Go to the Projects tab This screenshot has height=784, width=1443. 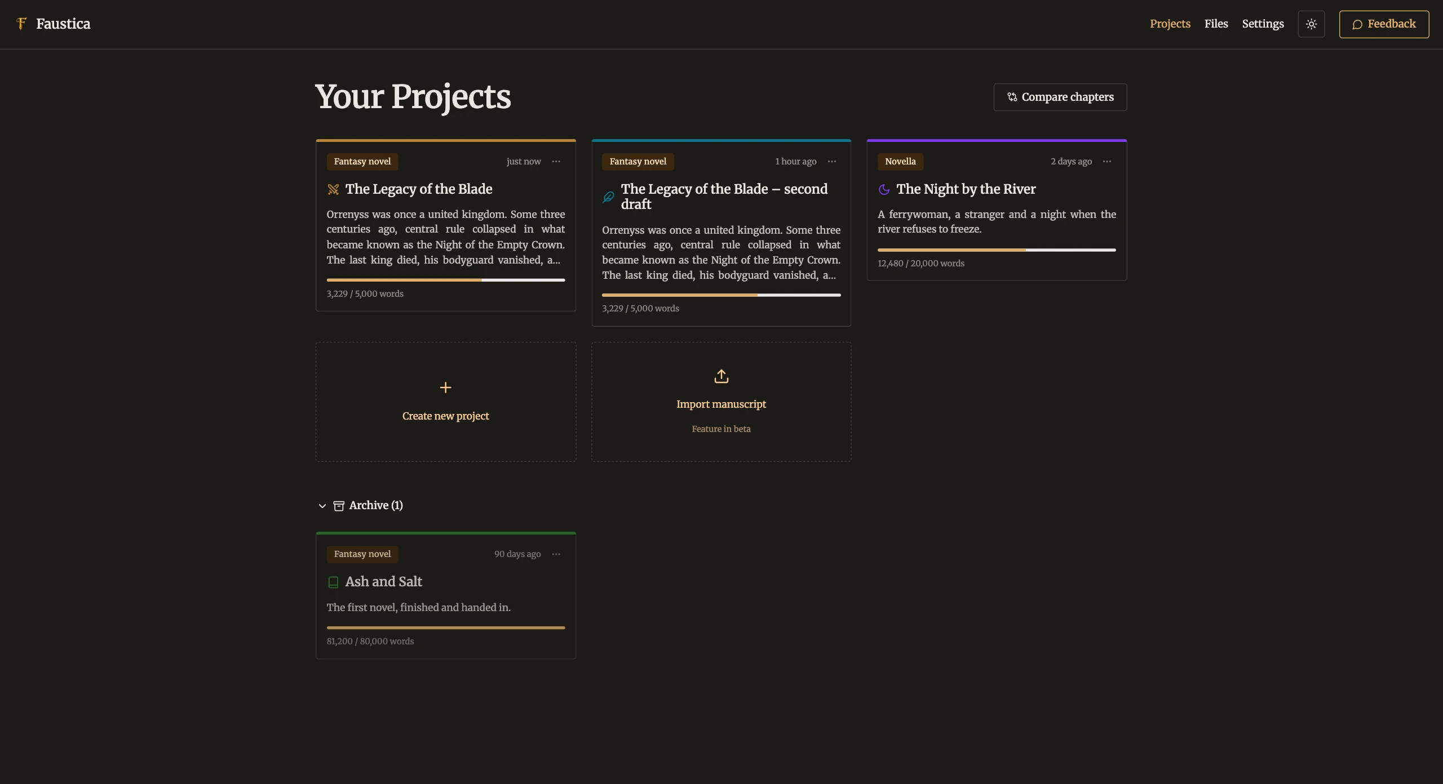[1170, 24]
